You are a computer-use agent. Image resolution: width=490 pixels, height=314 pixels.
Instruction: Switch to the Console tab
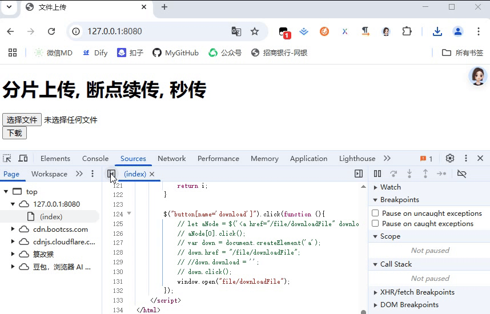pos(95,159)
